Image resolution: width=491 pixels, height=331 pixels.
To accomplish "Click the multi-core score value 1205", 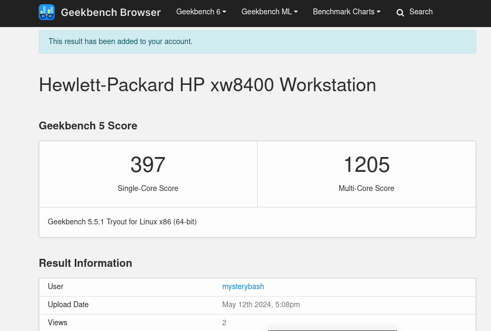I will (x=366, y=165).
